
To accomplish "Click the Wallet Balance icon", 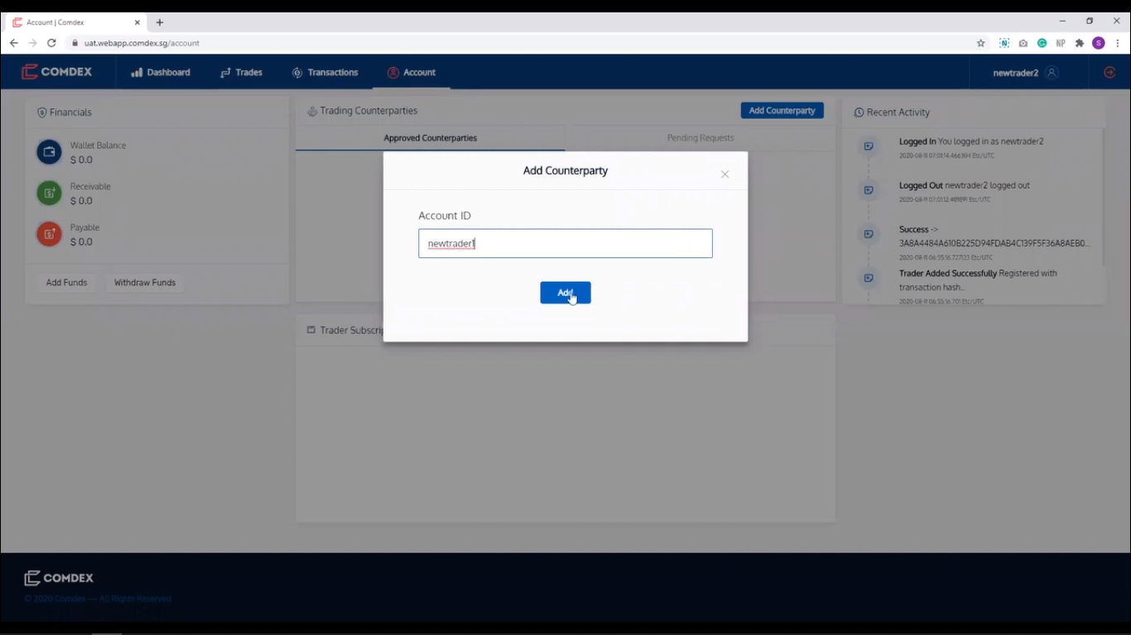I will [50, 152].
